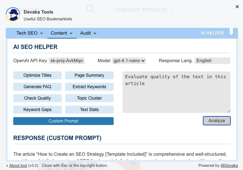Click the OpenAI API Key field
This screenshot has height=170, width=243.
67,61
